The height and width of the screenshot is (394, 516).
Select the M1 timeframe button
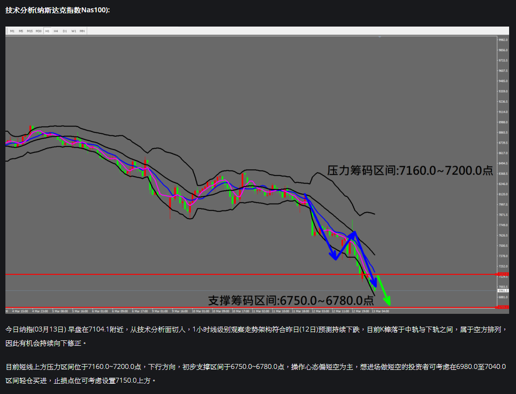[12, 31]
